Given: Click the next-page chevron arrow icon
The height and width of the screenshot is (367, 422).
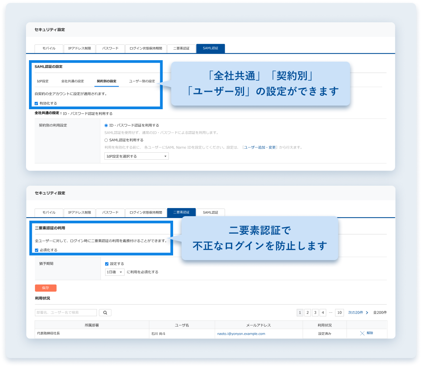Looking at the screenshot, I should tap(367, 313).
